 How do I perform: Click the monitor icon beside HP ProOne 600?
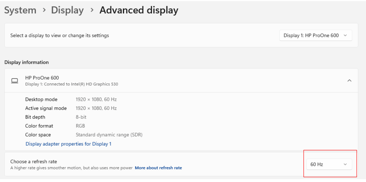pos(15,81)
